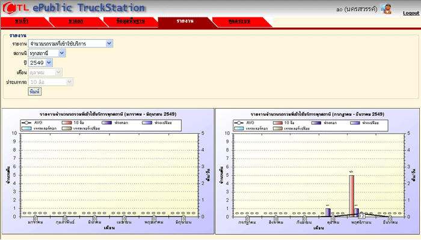Viewport: 421px width, 240px height.
Task: Click เทรลเลอร์เปลือย tan swatch in January–June legend
Action: [67, 128]
